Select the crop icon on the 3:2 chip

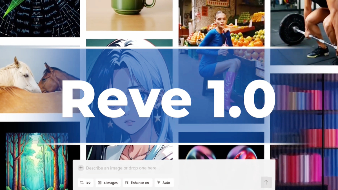coord(82,183)
